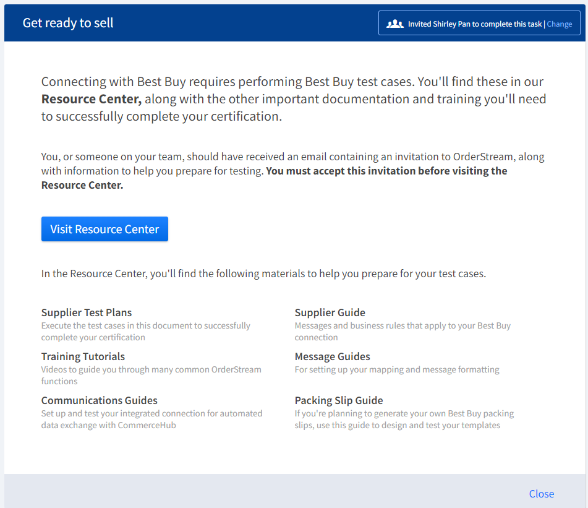Select the Packing Slip Guide heading
Viewport: 588px width, 508px height.
(338, 400)
